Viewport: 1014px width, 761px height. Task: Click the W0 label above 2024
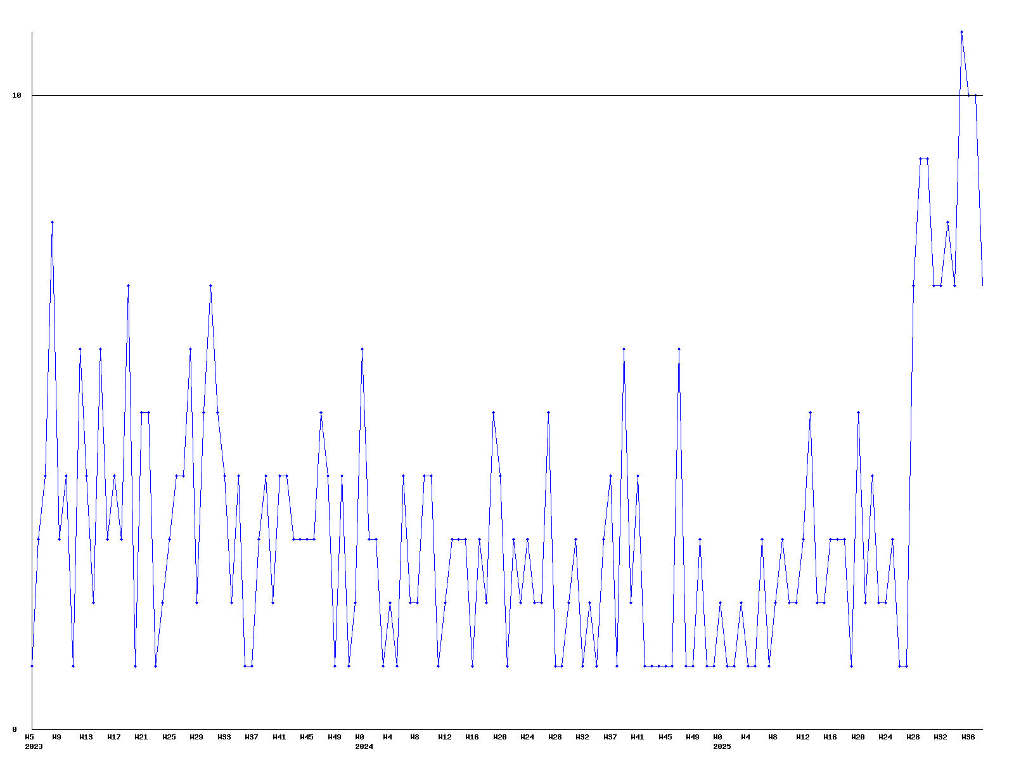click(359, 738)
